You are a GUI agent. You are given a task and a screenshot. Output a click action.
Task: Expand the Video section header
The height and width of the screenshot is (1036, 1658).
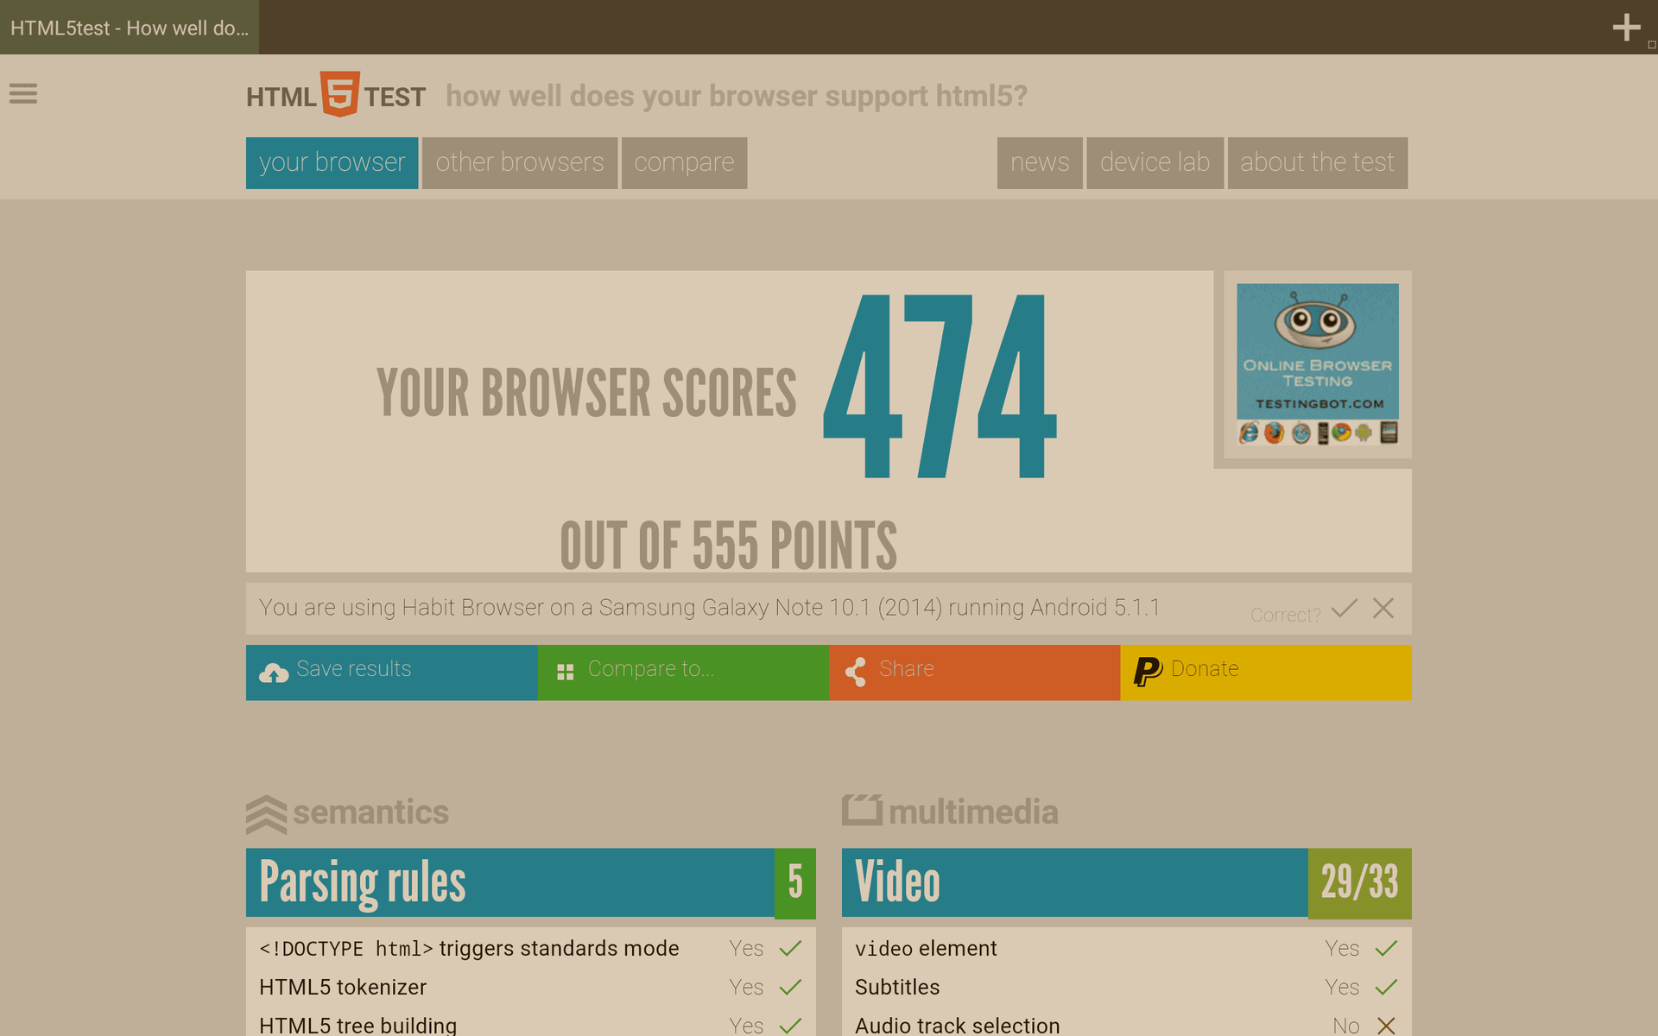[x=1074, y=882]
